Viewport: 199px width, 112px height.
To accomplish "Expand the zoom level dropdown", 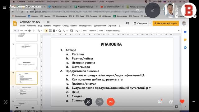I will click(x=42, y=31).
